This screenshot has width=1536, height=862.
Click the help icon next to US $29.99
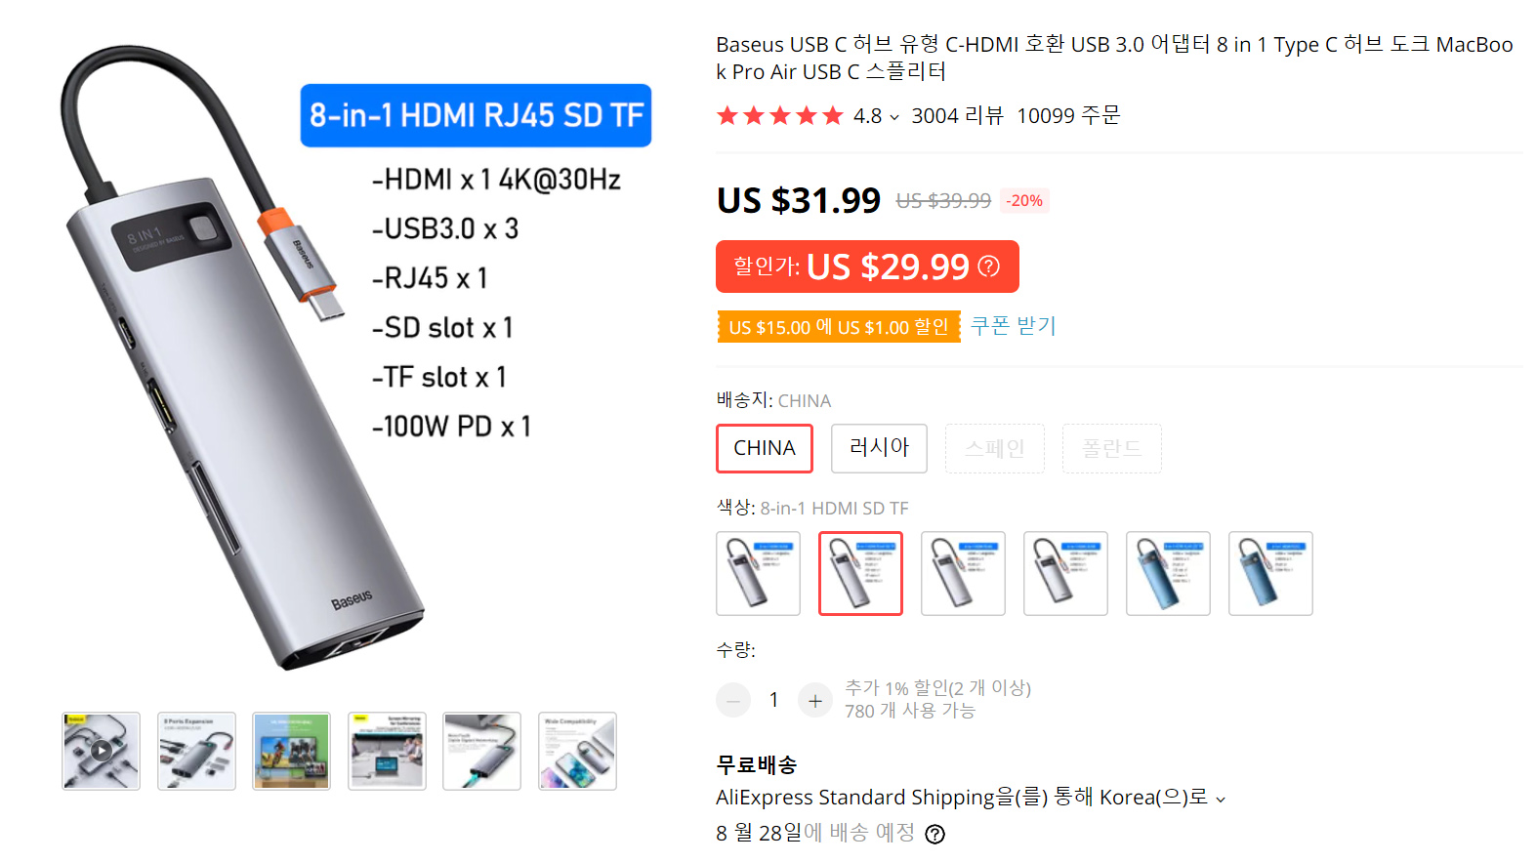tap(988, 267)
